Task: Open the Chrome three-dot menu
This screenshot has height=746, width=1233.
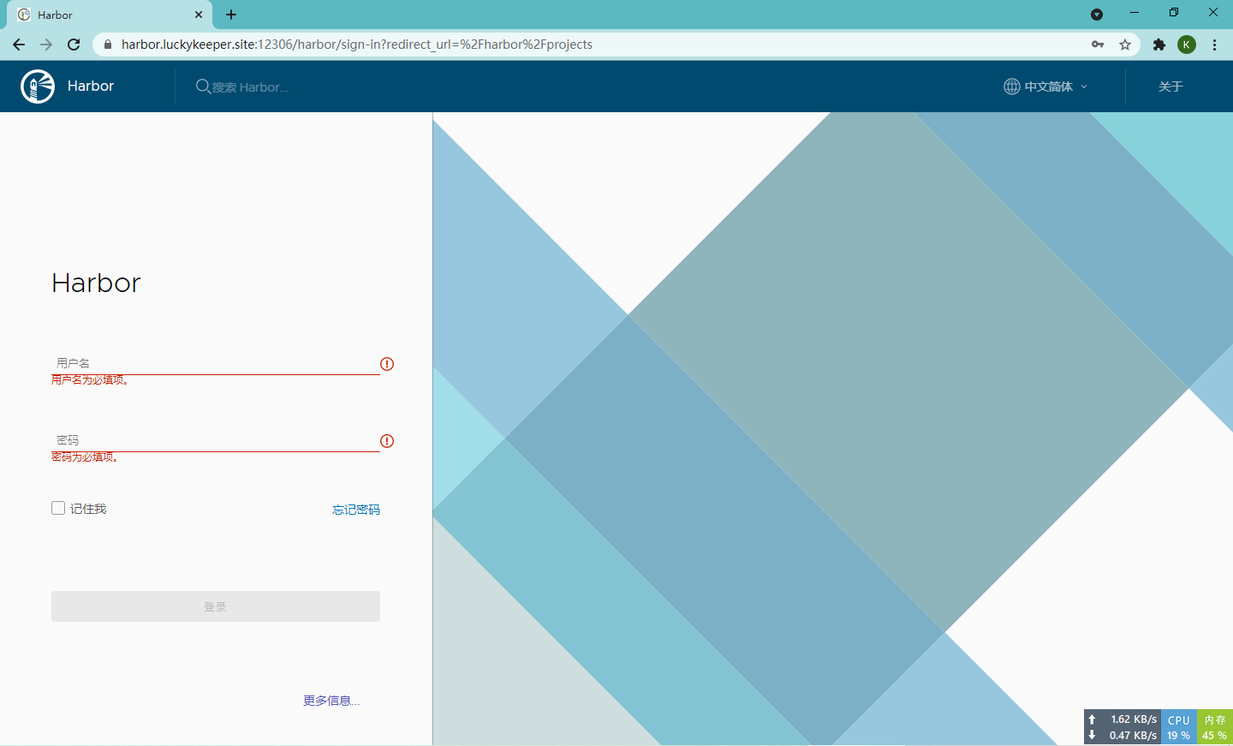Action: click(1214, 44)
